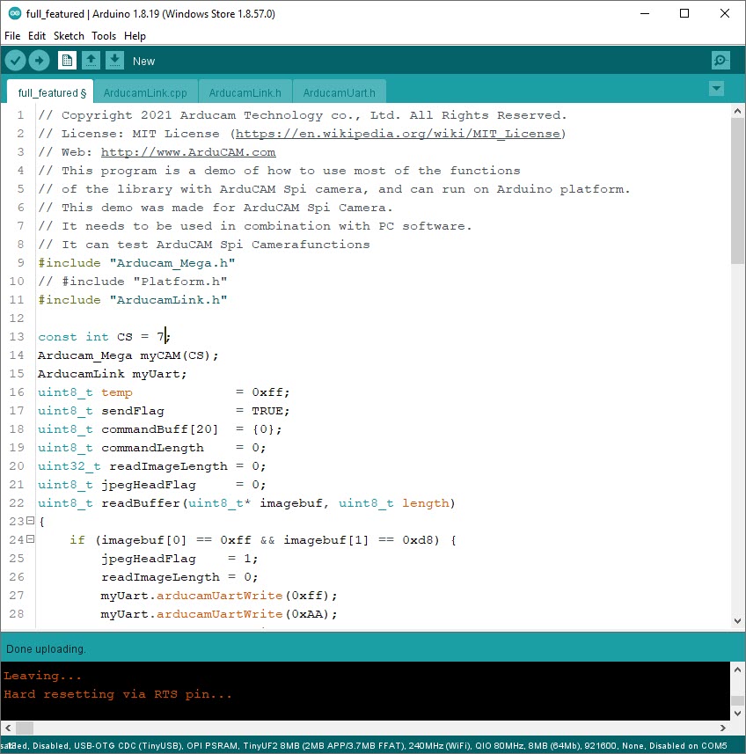746x754 pixels.
Task: Click the 'temp' variable on line 16
Action: (x=117, y=392)
